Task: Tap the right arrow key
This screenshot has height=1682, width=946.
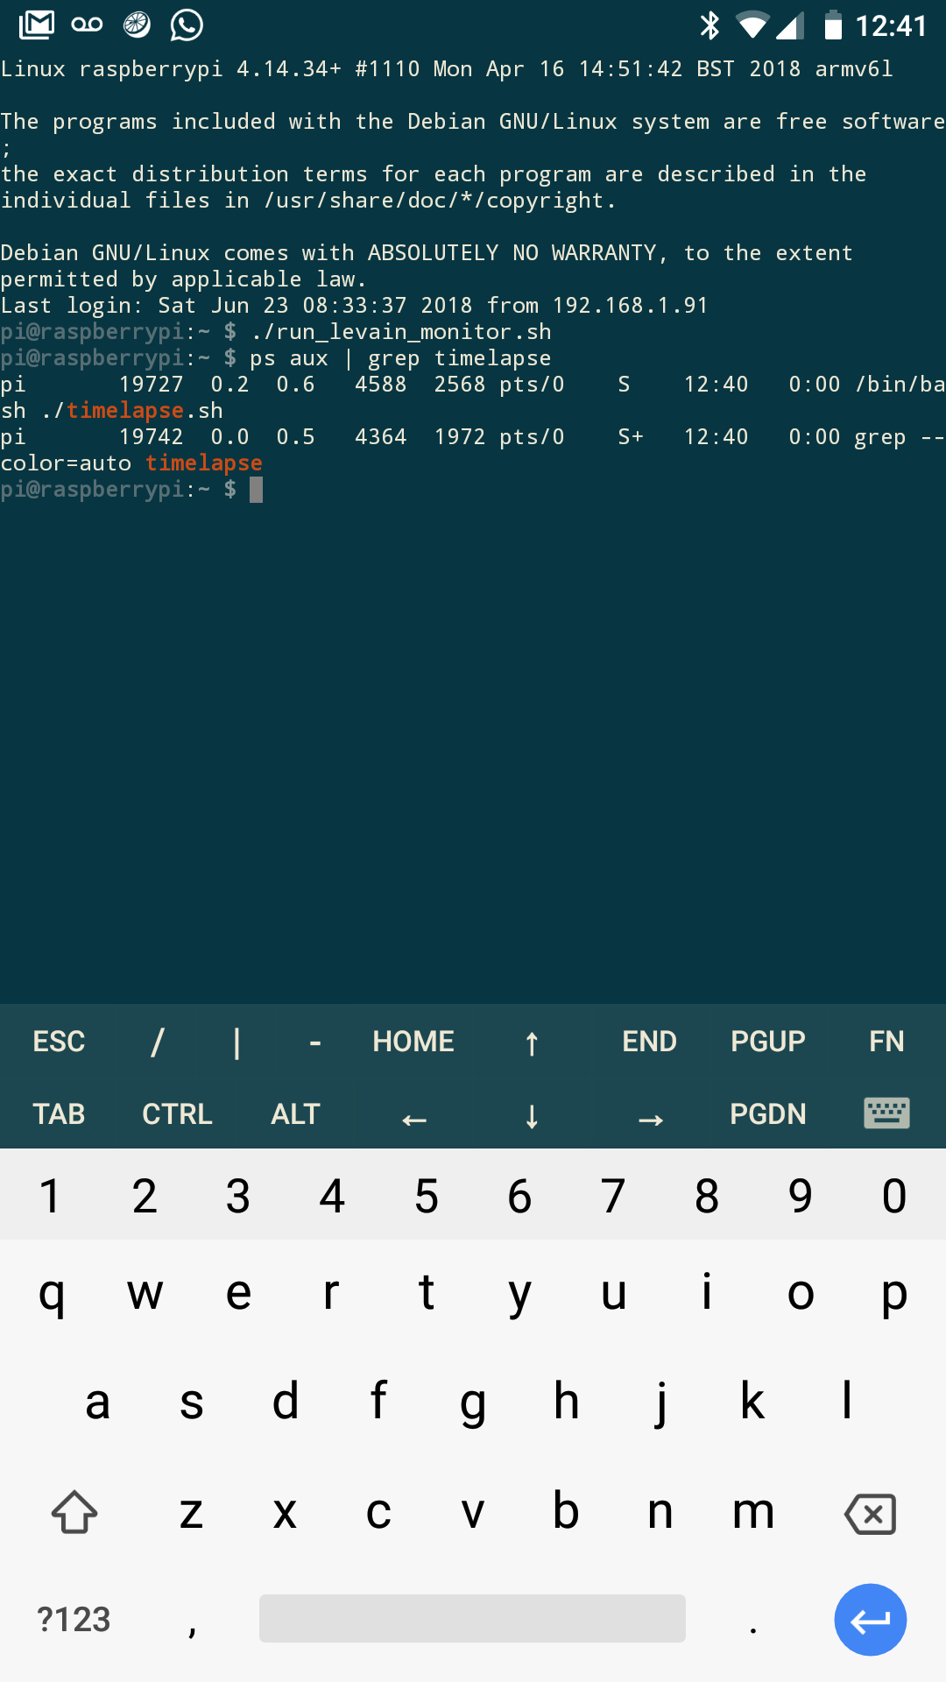Action: click(x=650, y=1117)
